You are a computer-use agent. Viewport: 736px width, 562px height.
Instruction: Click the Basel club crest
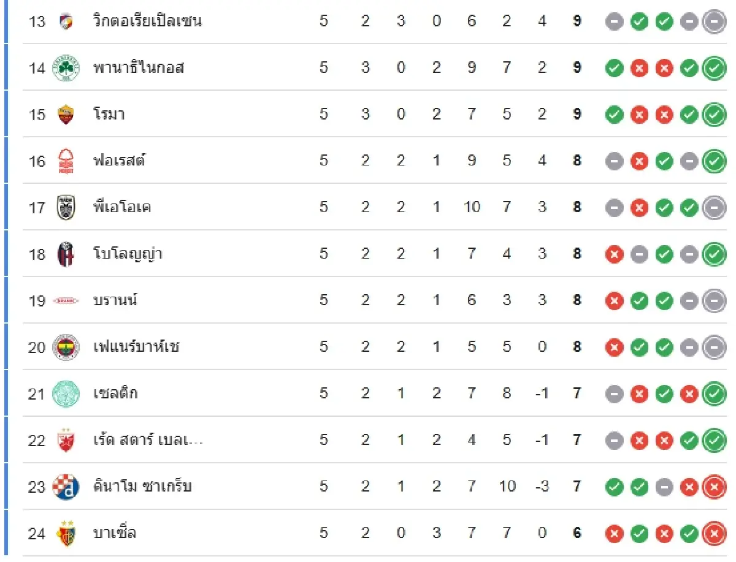coord(66,533)
